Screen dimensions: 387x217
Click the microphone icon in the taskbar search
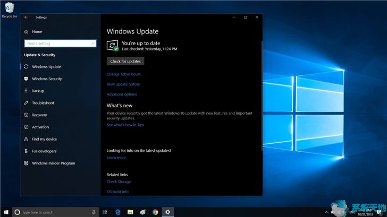[94, 212]
